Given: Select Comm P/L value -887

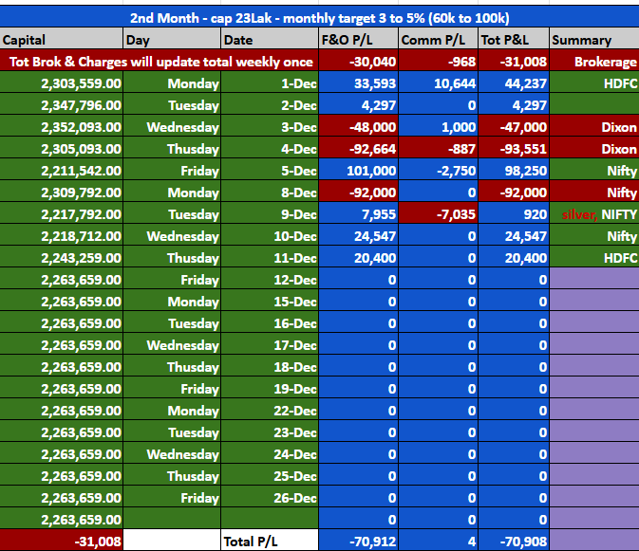Looking at the screenshot, I should [x=438, y=149].
